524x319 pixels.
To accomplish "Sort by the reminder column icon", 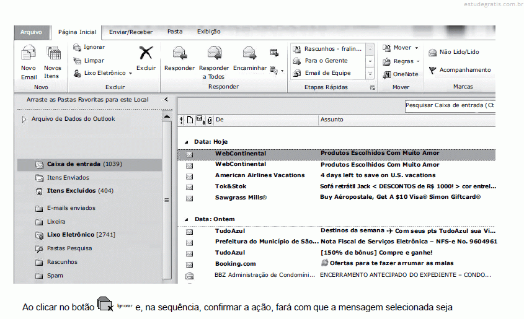I will pyautogui.click(x=200, y=120).
